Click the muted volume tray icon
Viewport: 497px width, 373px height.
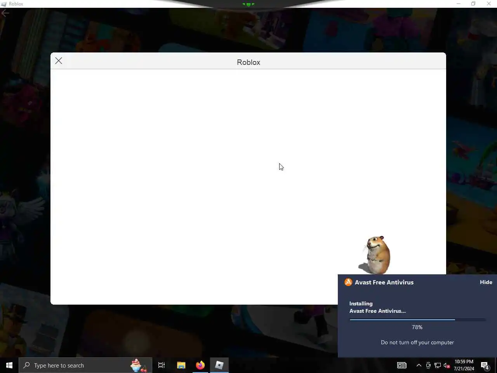click(447, 365)
